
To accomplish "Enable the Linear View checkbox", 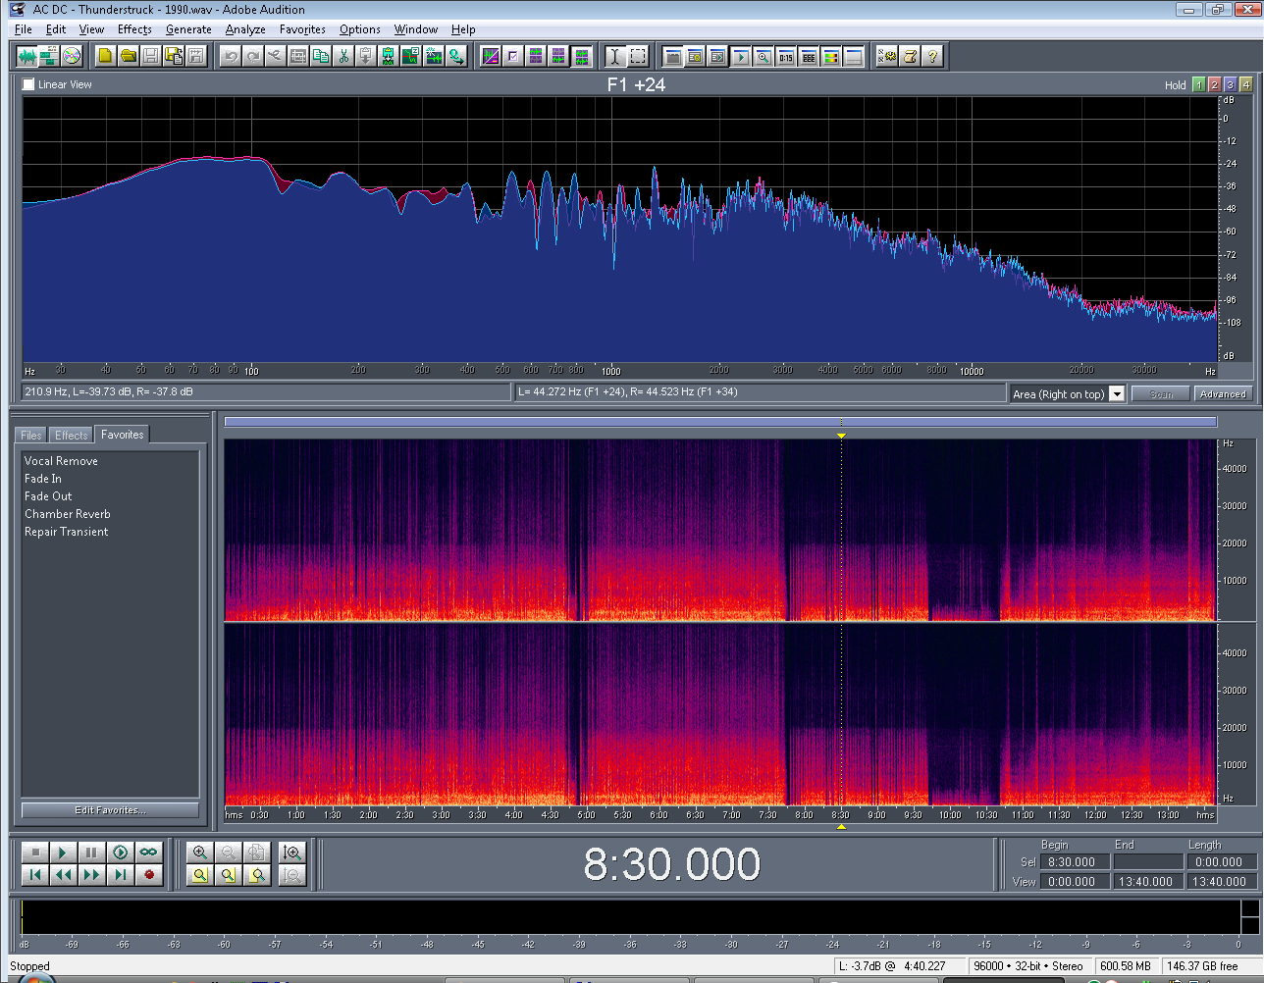I will point(28,84).
